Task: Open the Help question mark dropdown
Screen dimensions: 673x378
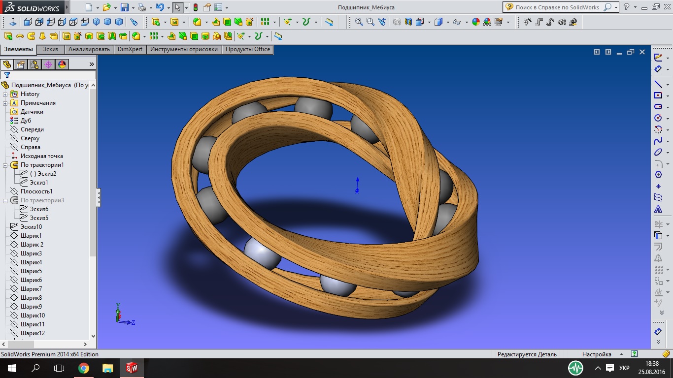Action: [x=636, y=7]
